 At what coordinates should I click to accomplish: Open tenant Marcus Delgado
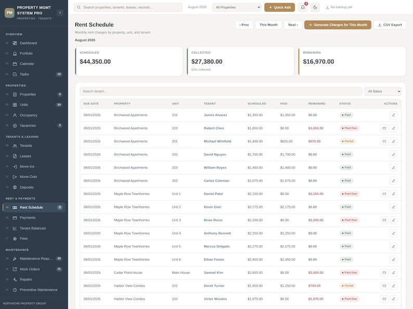[216, 246]
